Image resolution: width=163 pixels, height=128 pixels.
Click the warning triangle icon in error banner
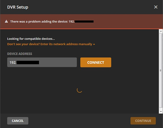6,22
